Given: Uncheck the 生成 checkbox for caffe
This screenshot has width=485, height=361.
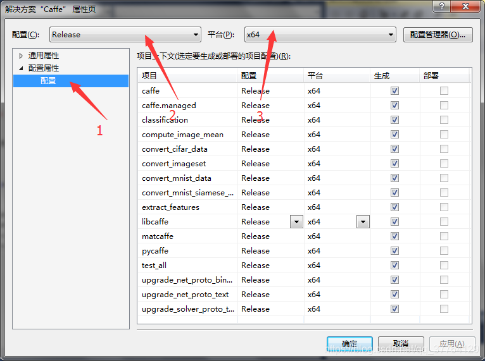Looking at the screenshot, I should [x=394, y=91].
